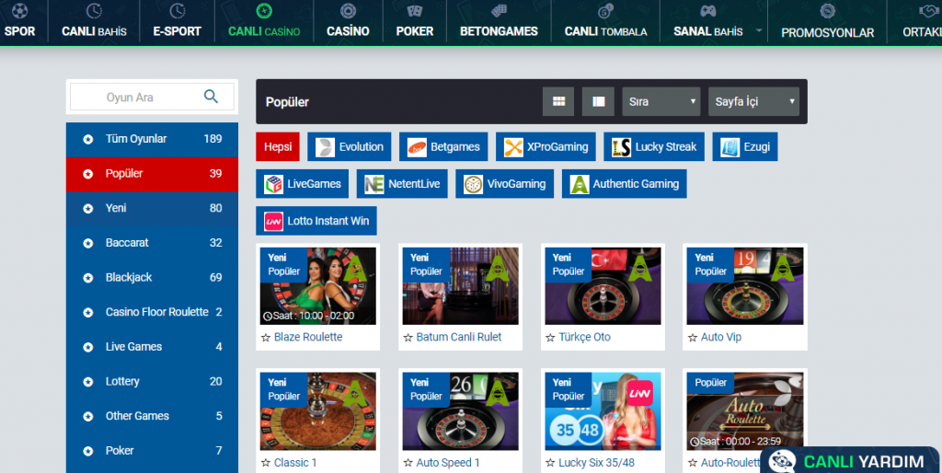Open the Batum Canli Rulet thumbnail
The height and width of the screenshot is (473, 942).
coord(460,285)
